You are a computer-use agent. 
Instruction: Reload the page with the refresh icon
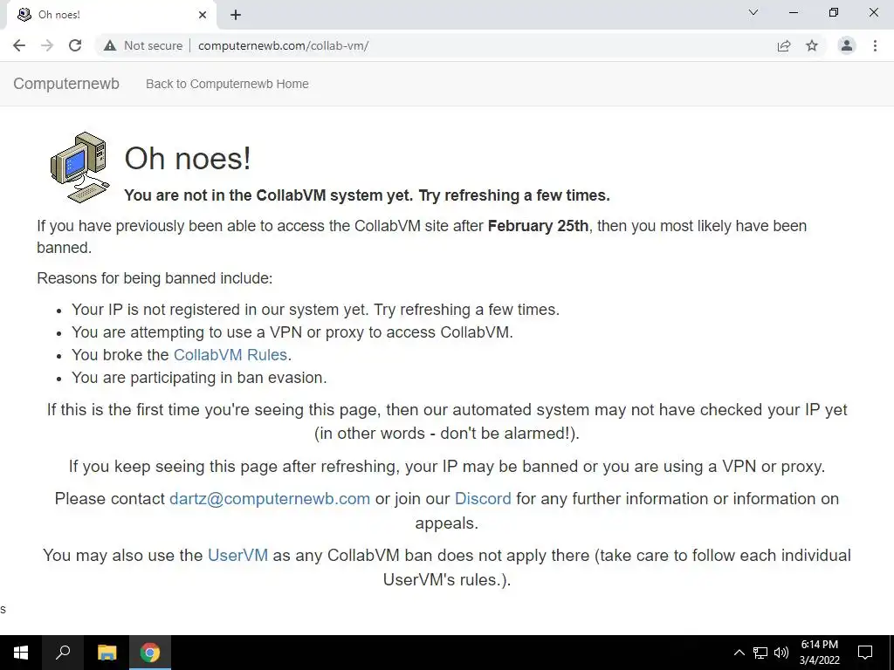point(75,45)
